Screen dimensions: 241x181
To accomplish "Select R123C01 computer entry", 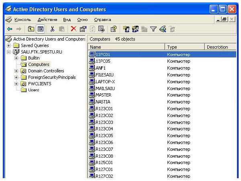I will (x=104, y=109).
